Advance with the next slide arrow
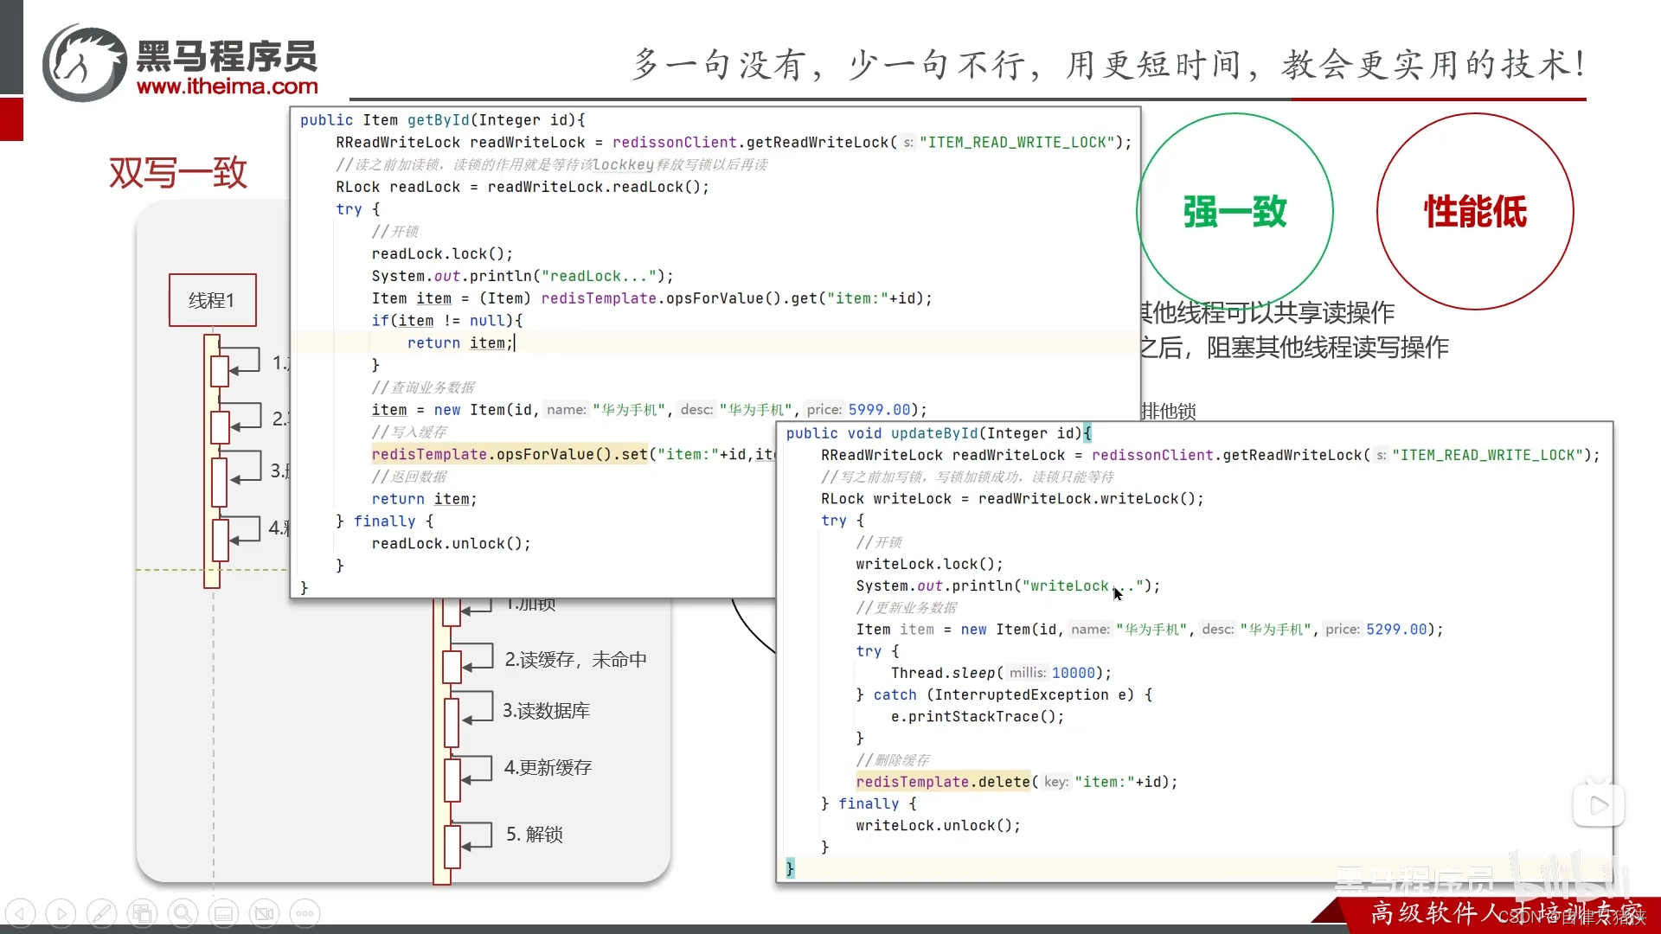 pos(61,912)
